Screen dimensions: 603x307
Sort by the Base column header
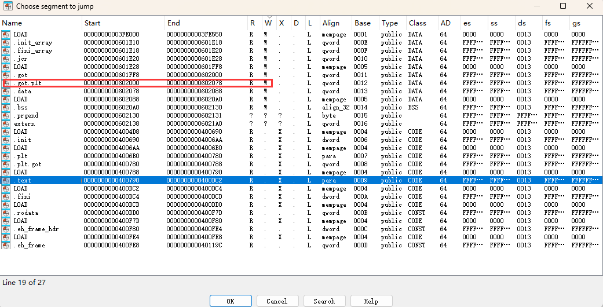(x=366, y=23)
